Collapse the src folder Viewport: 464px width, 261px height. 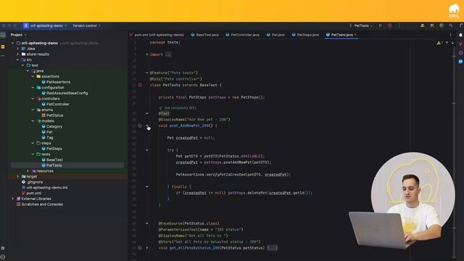17,59
